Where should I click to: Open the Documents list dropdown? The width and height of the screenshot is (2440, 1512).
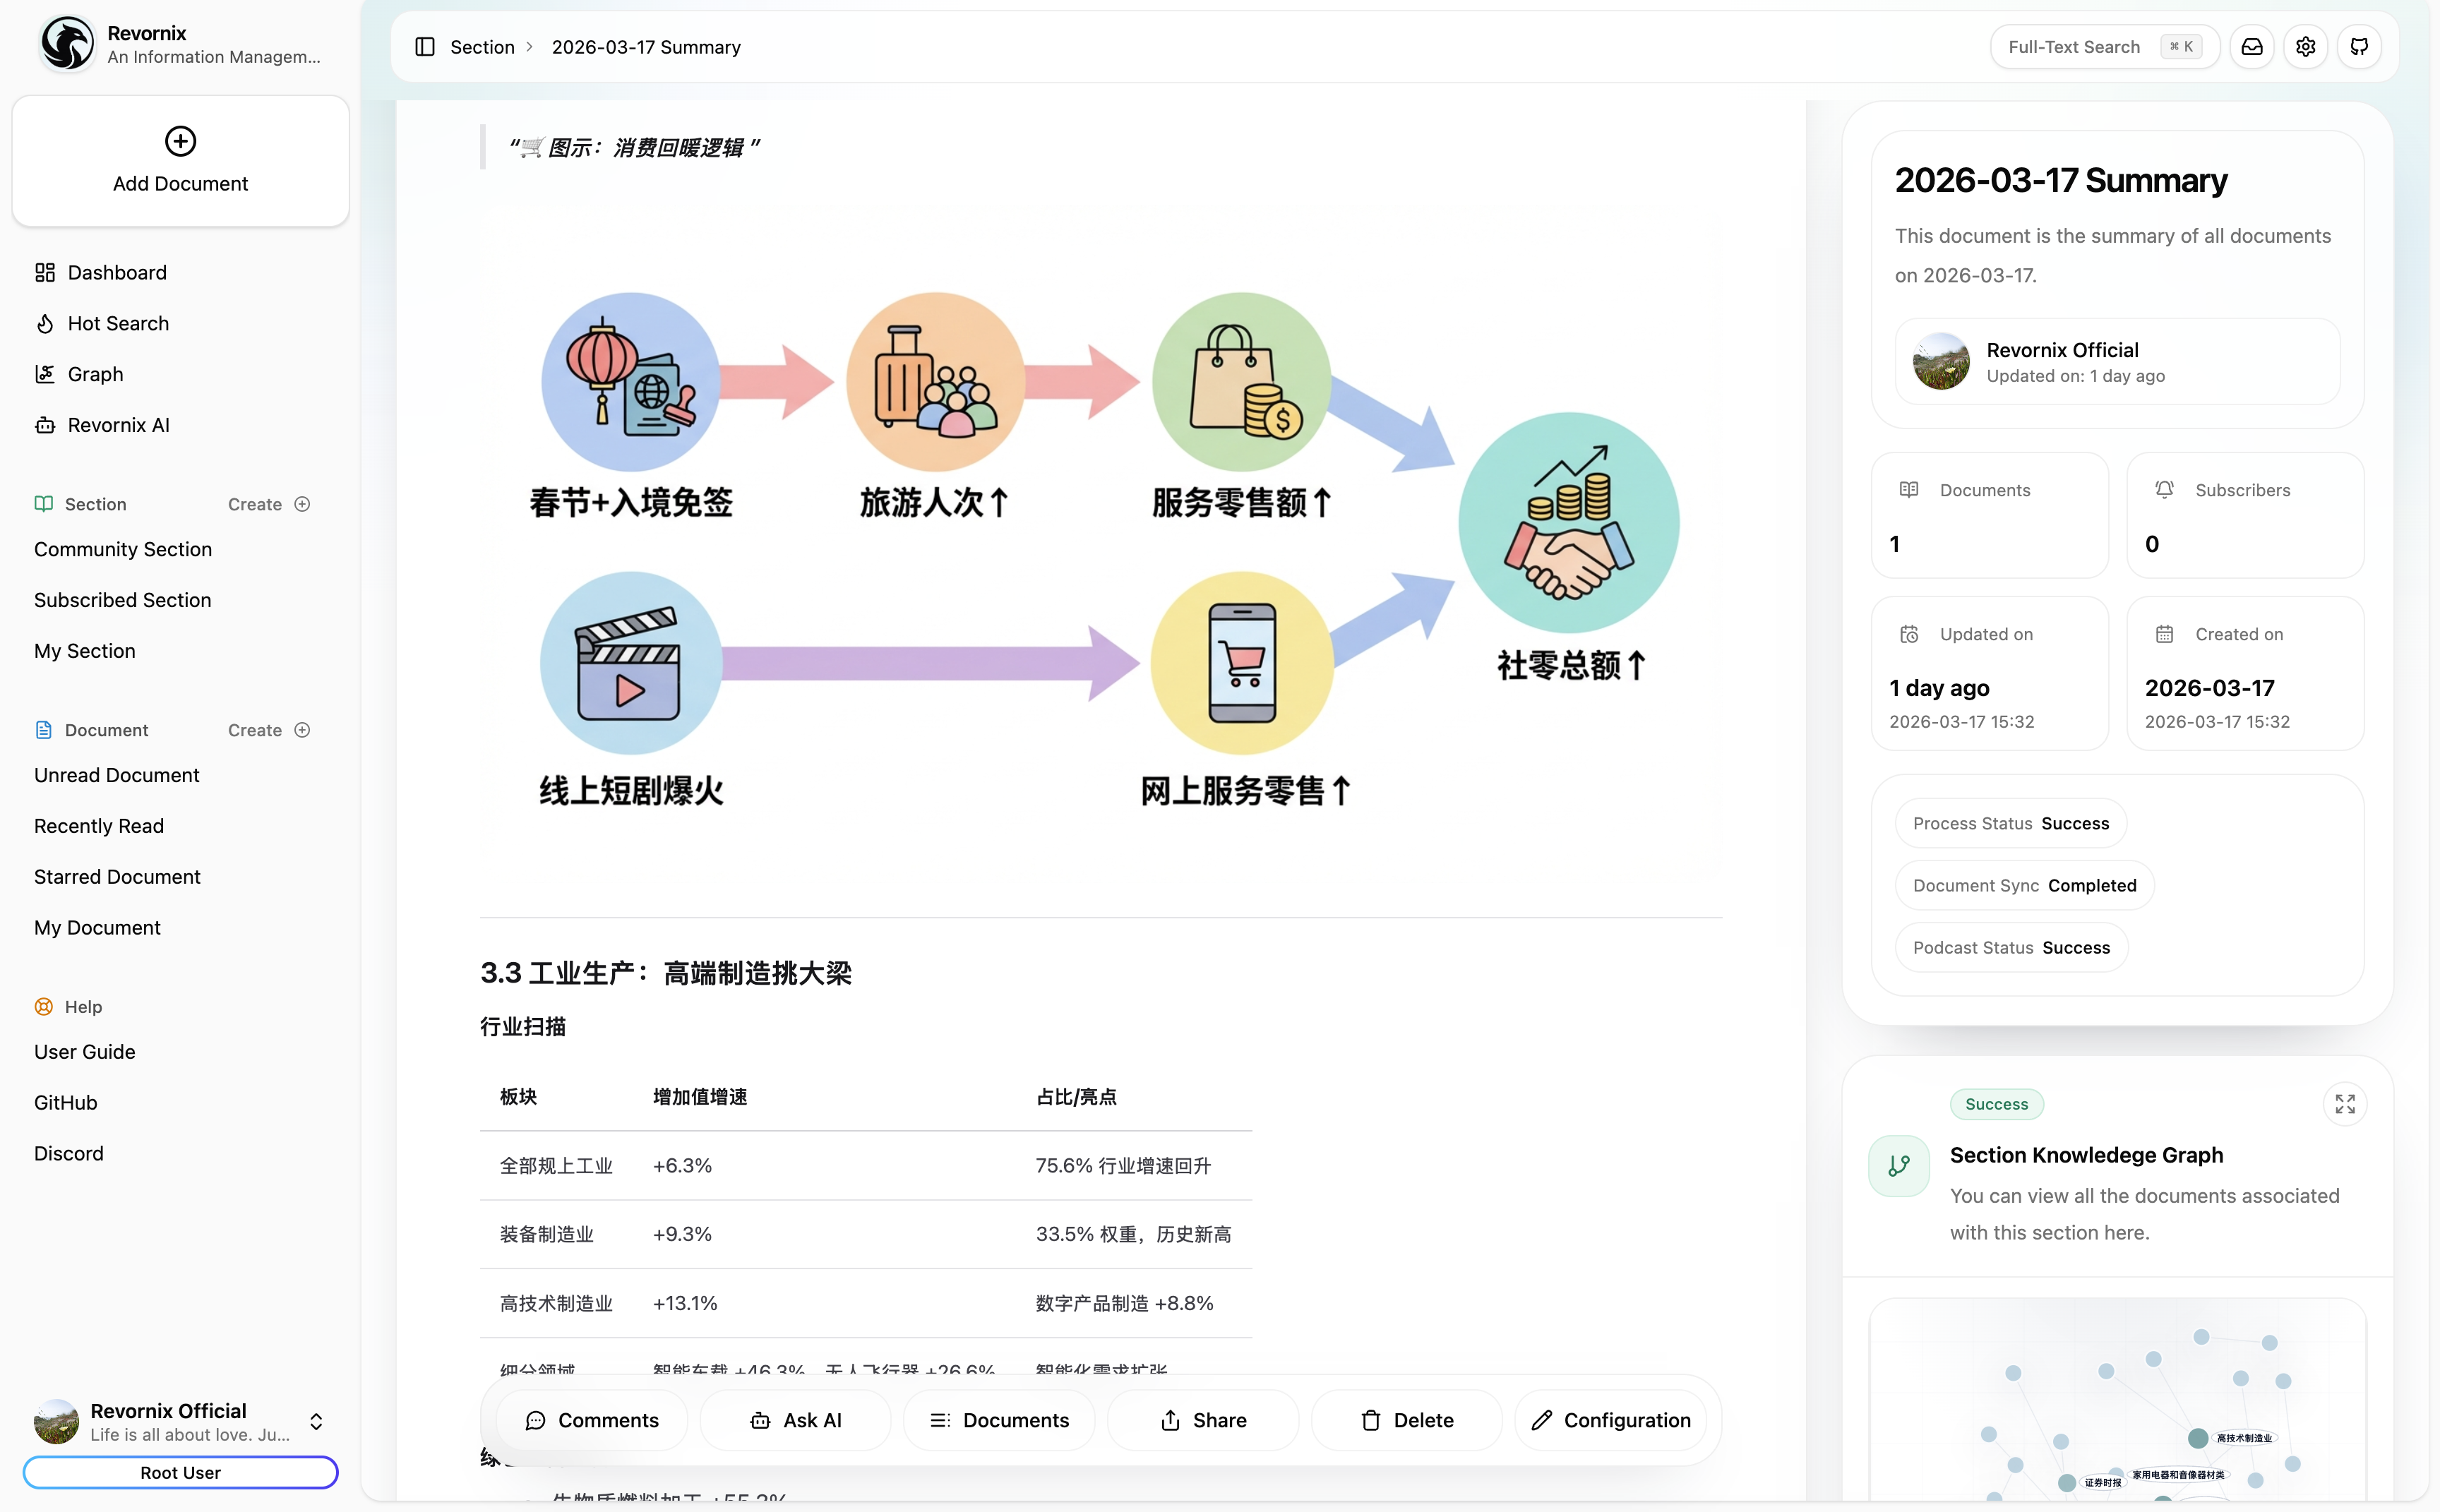[999, 1420]
